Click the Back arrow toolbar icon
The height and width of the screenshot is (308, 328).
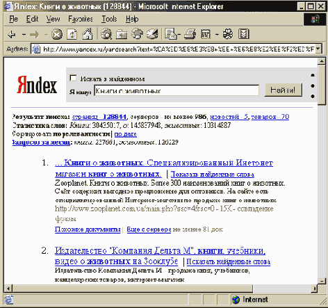point(11,35)
